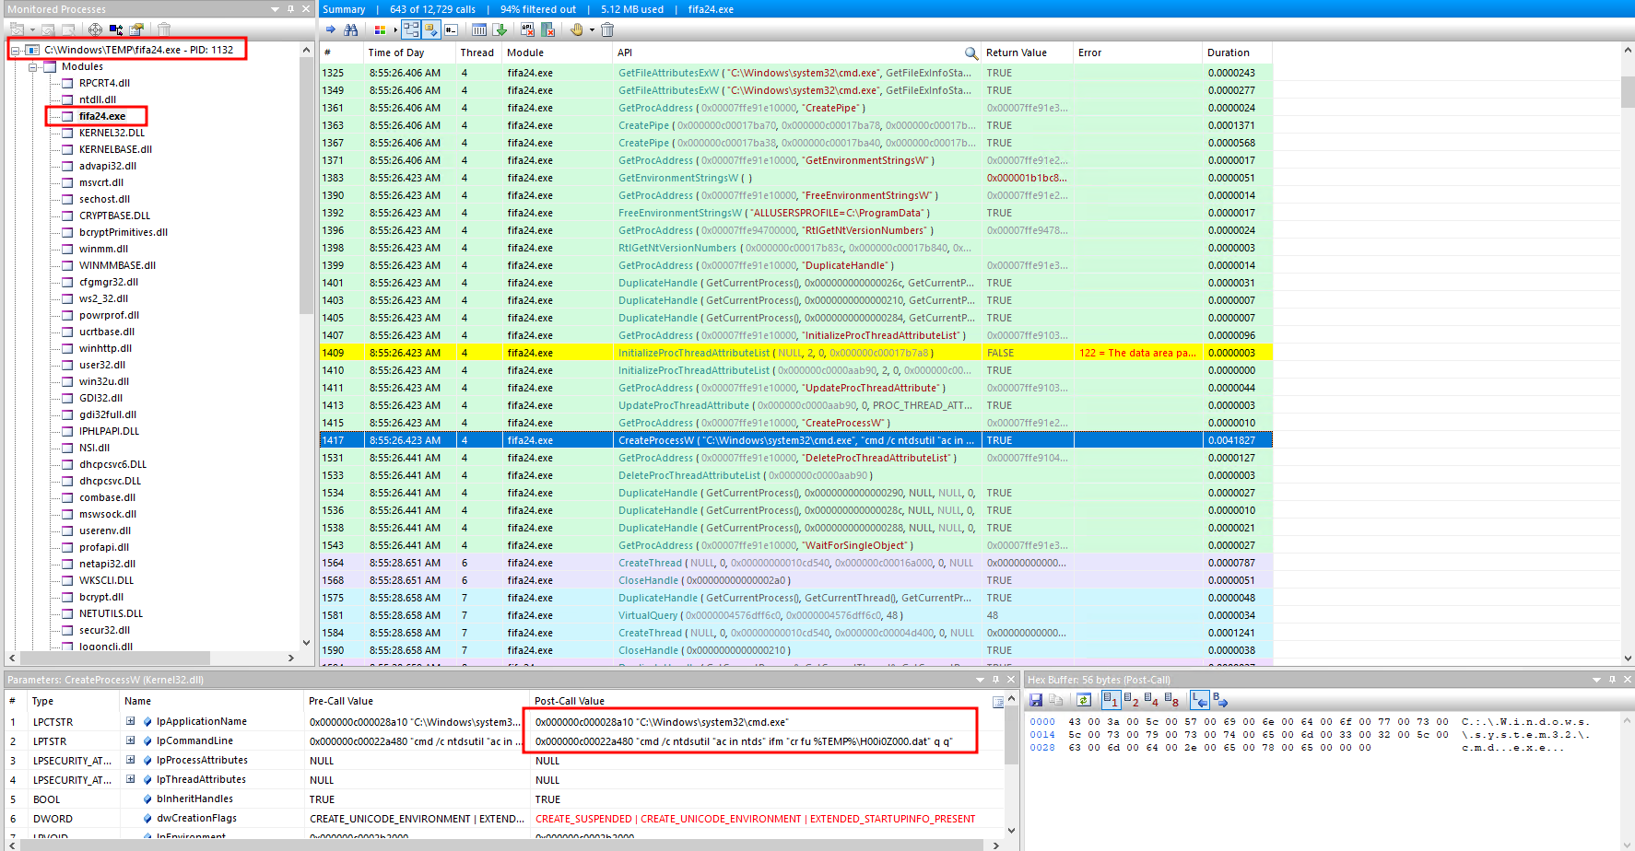
Task: Click the crosshair target icon in Monitored Processes toolbar
Action: 95,29
